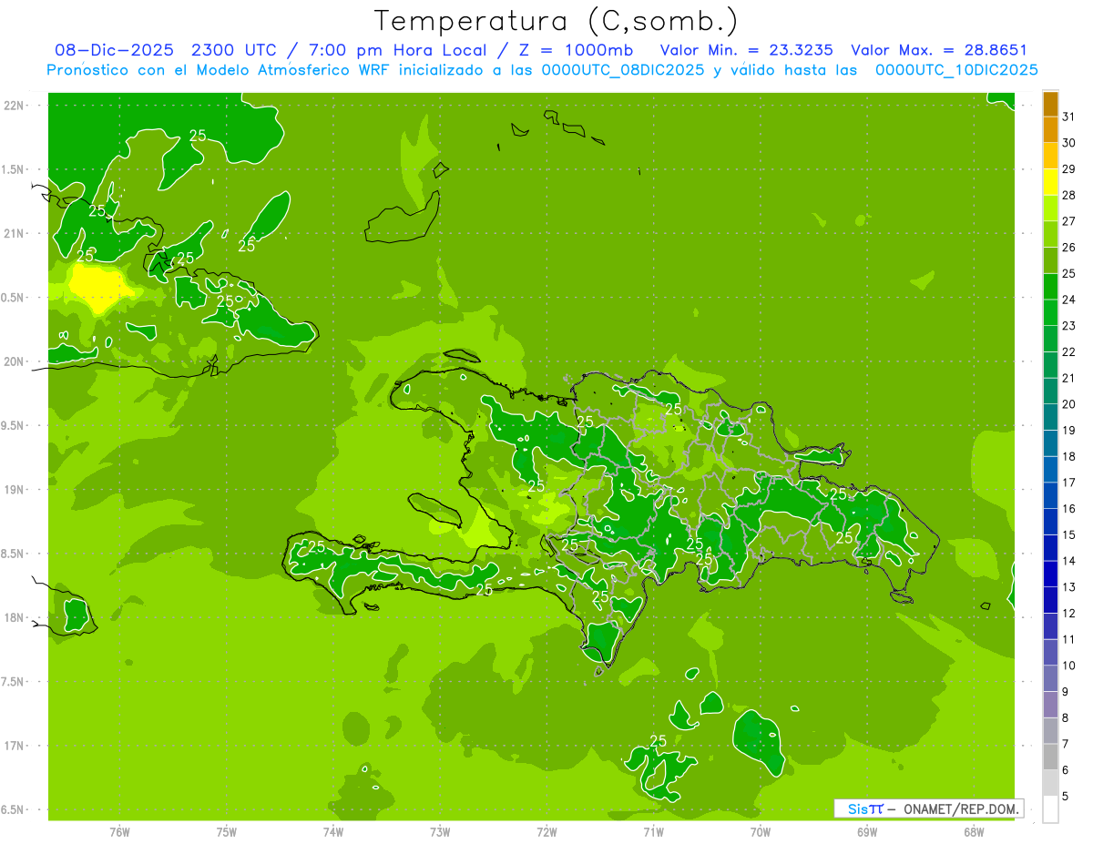
Task: Click the "2300 UTC" time stamp
Action: 235,50
